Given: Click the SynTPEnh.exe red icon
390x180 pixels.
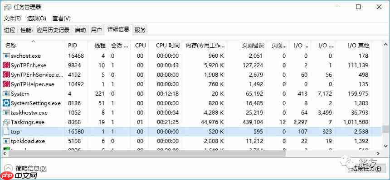Looking at the screenshot, I should coord(6,65).
